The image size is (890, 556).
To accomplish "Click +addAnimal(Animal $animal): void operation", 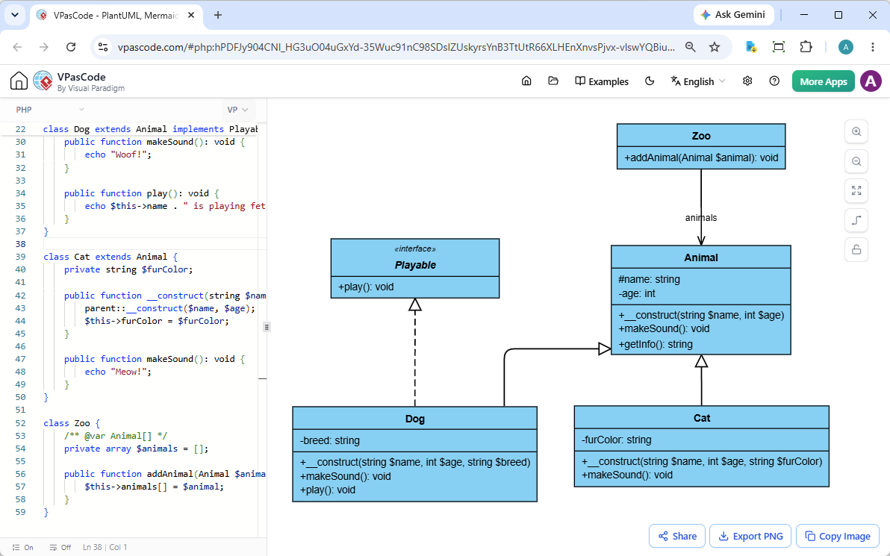I will pyautogui.click(x=702, y=157).
